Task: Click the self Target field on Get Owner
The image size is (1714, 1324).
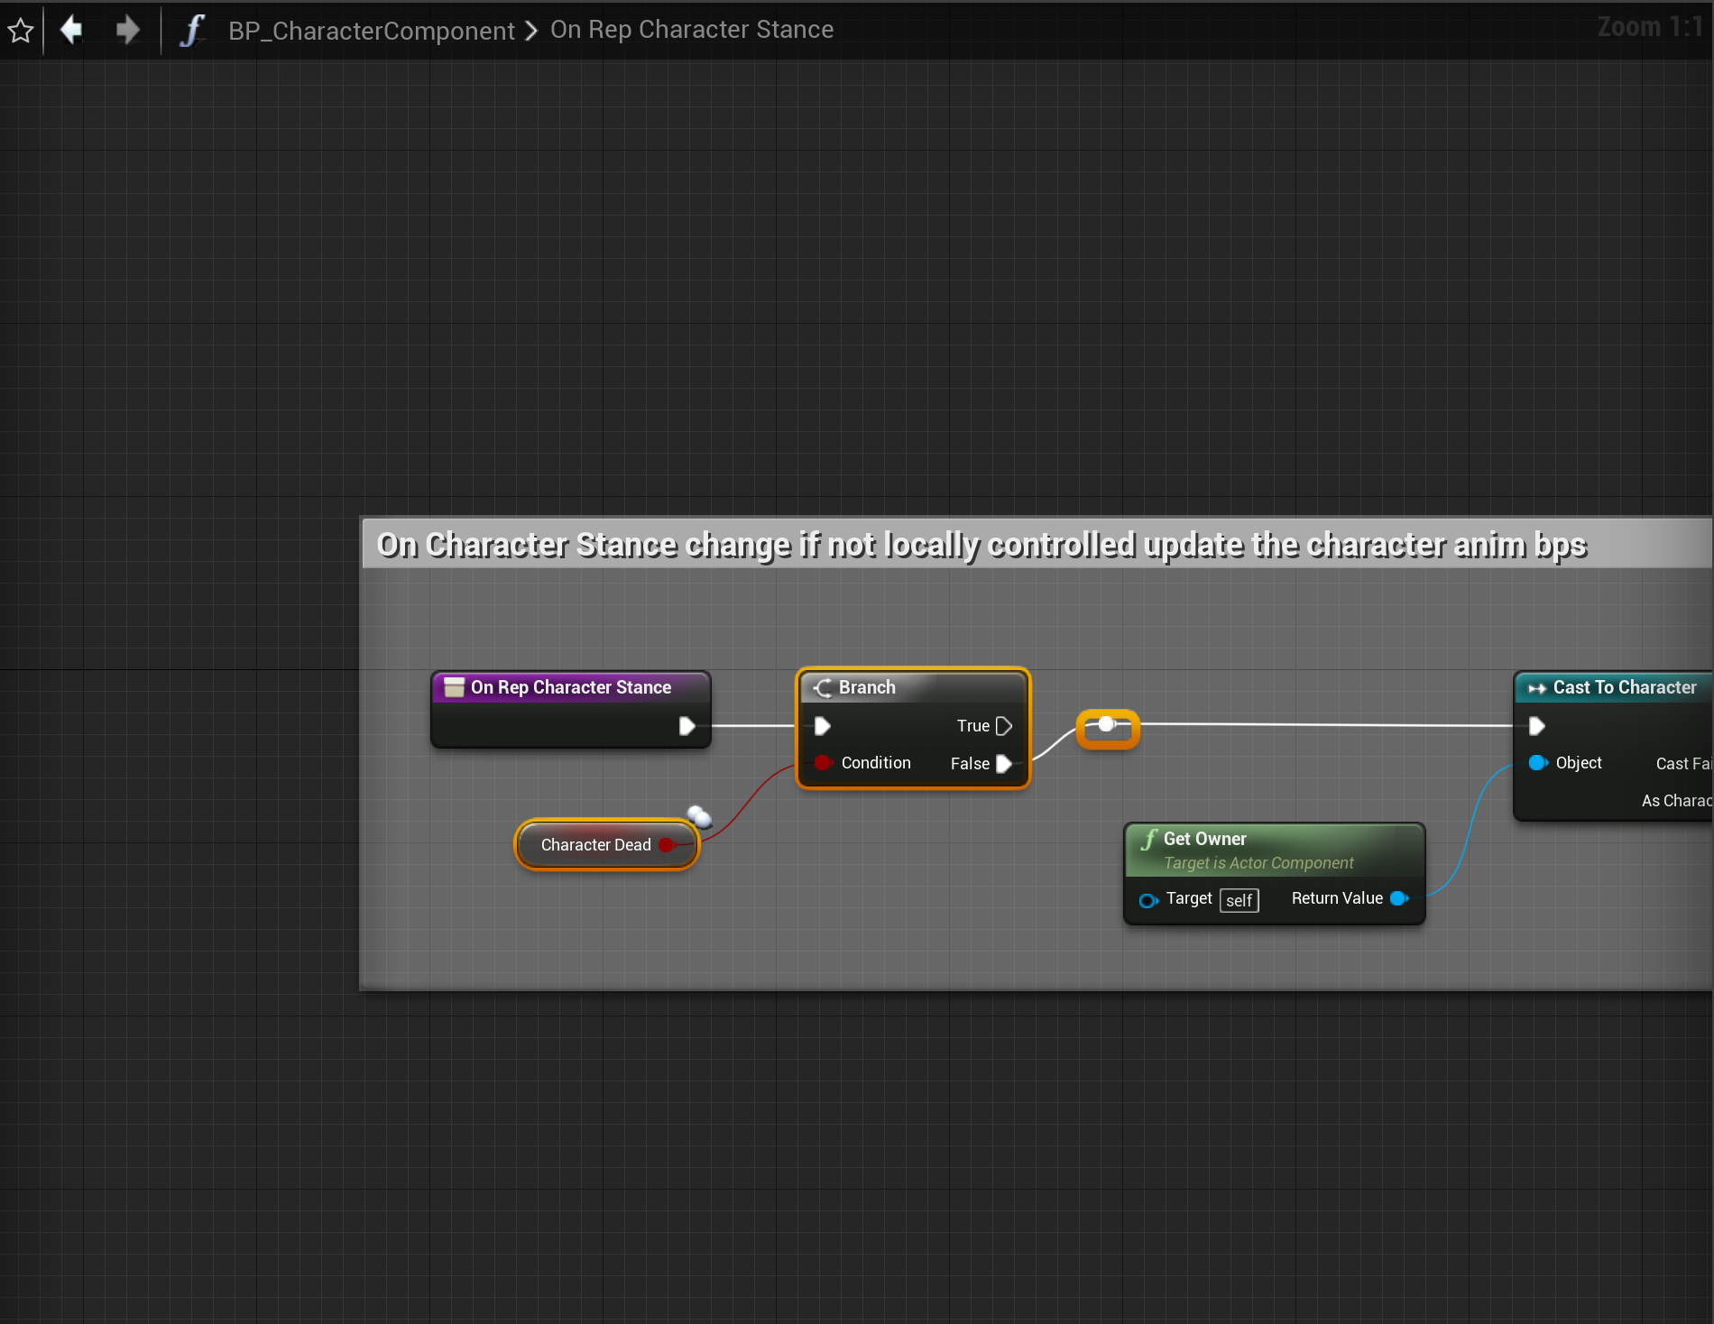Action: 1239,900
